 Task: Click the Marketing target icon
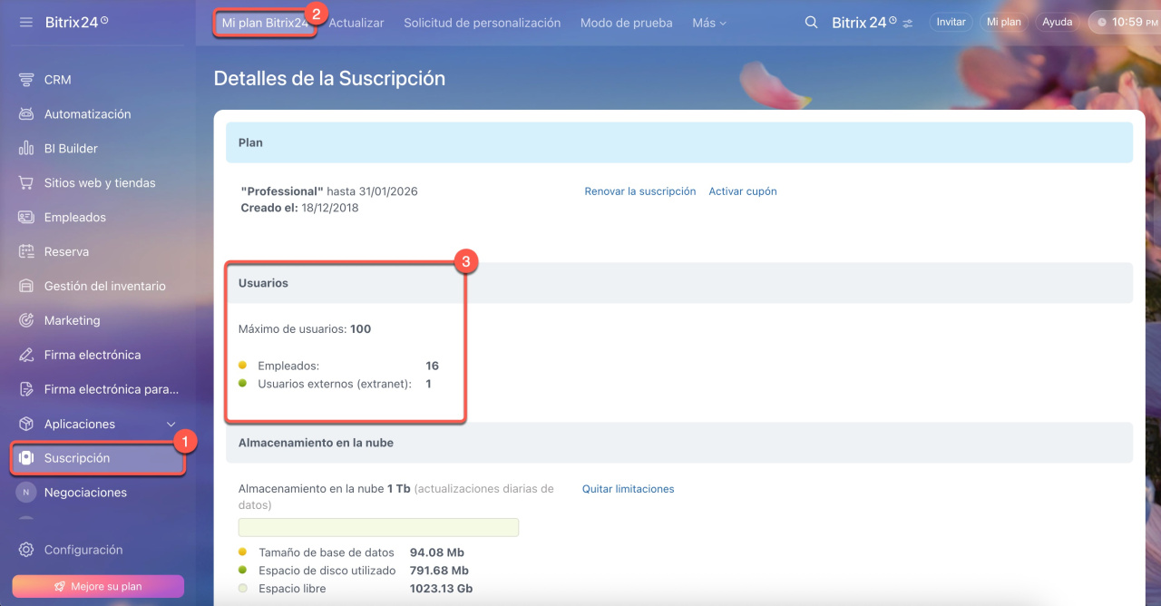(26, 321)
